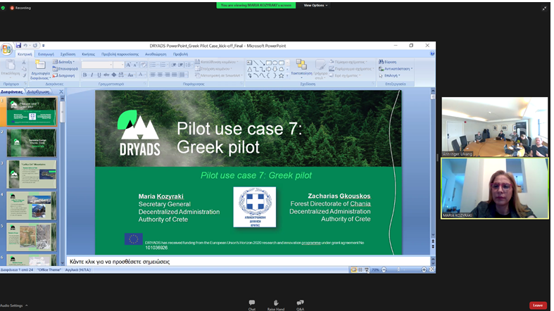
Task: Toggle Bold formatting
Action: coord(84,75)
